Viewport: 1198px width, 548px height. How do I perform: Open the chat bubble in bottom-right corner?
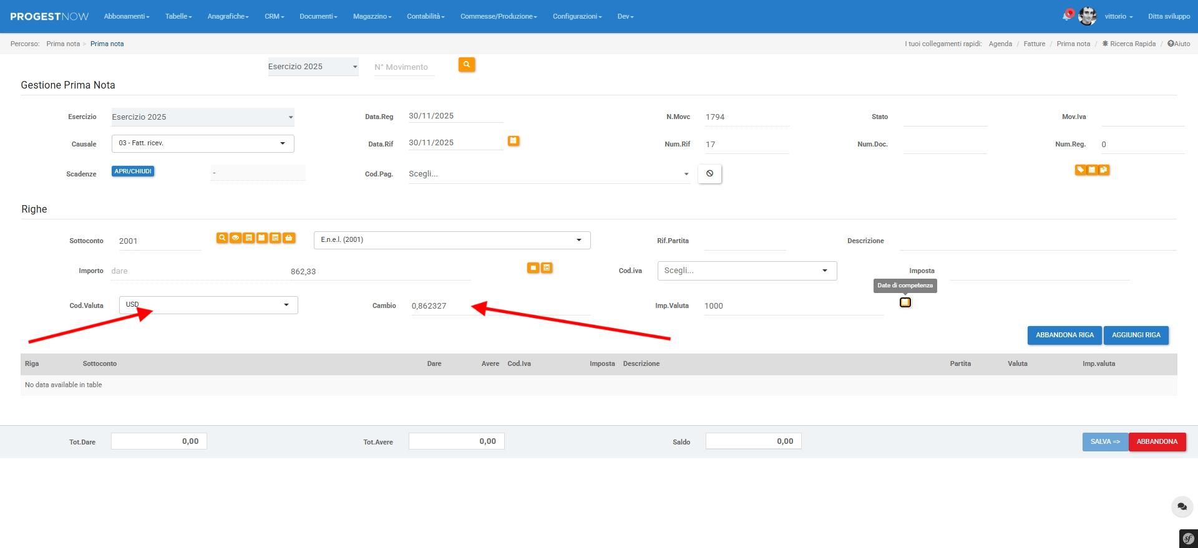coord(1182,507)
